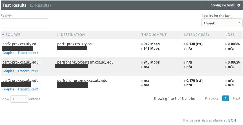The height and width of the screenshot is (125, 243).
Task: Open Graphs for perf1-prox destination row
Action: point(8,53)
